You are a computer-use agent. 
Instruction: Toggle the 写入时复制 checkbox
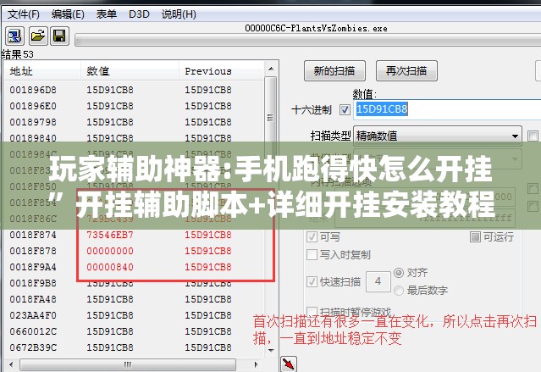point(312,254)
